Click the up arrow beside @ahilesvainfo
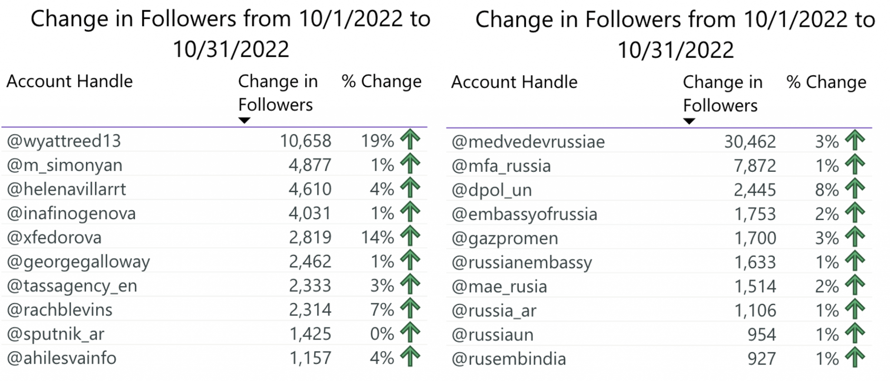890x381 pixels. click(410, 357)
